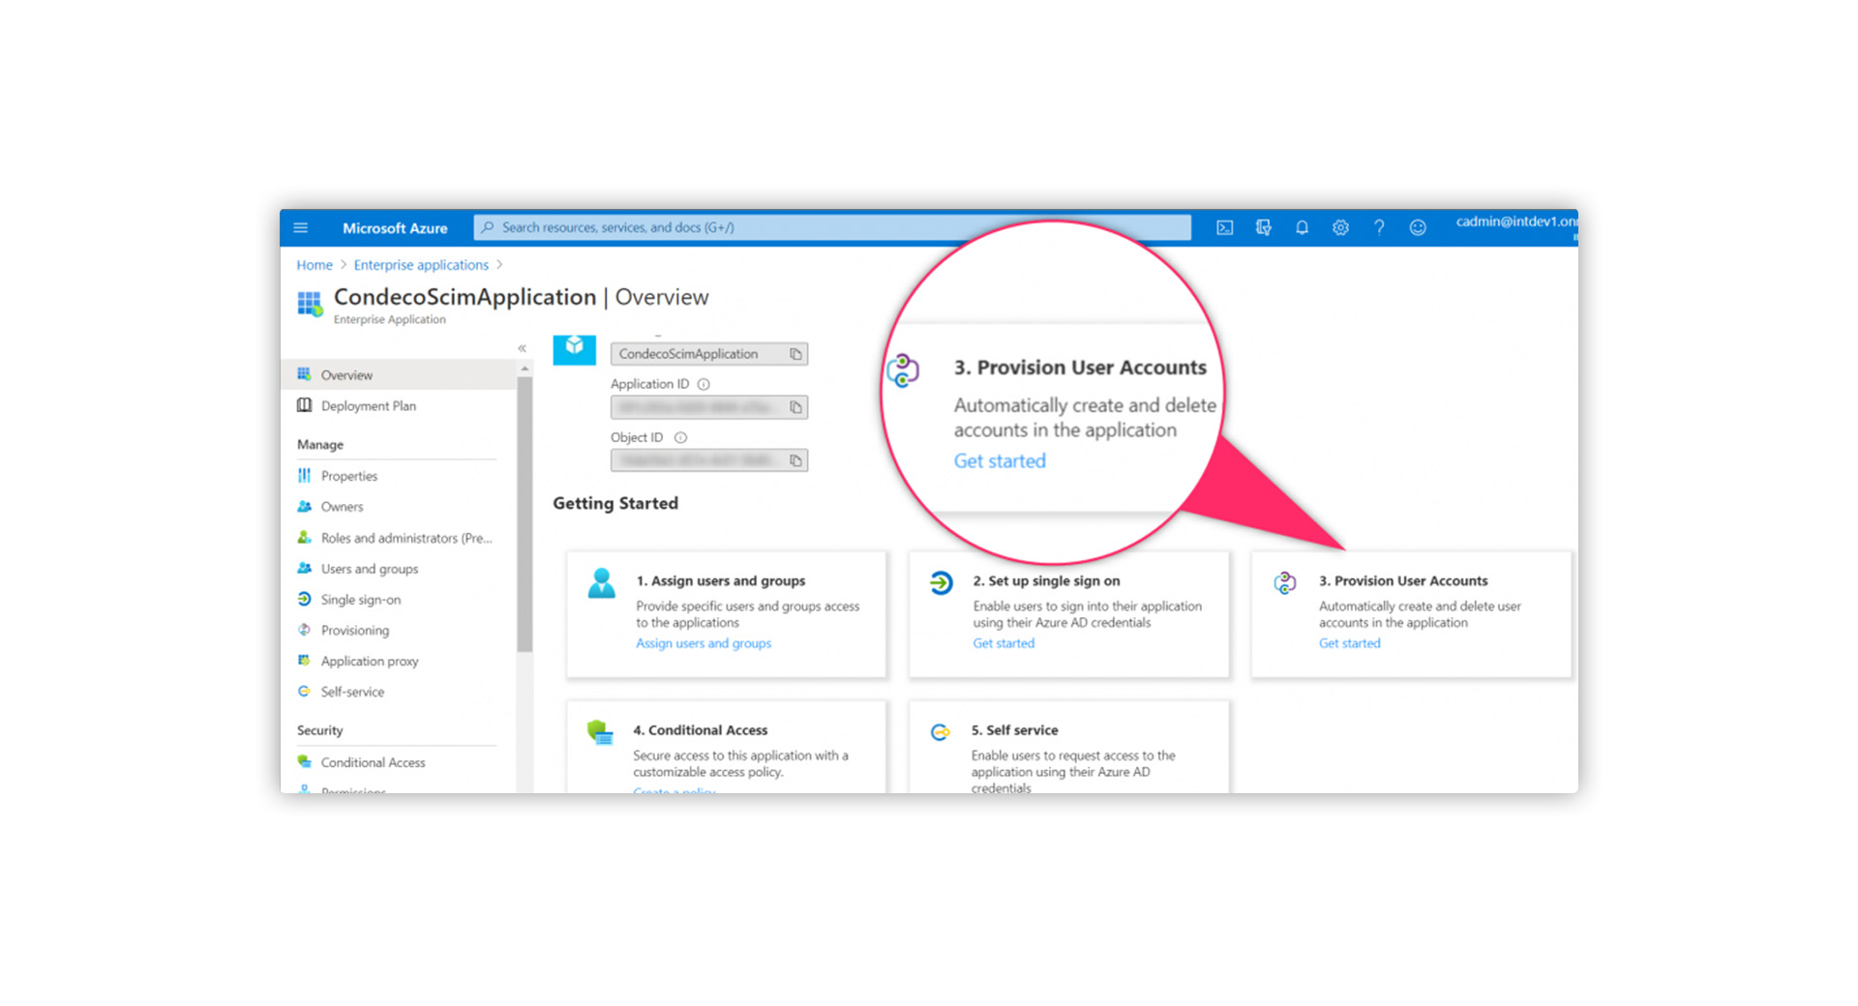
Task: Click the Self-service icon in sidebar
Action: [x=304, y=692]
